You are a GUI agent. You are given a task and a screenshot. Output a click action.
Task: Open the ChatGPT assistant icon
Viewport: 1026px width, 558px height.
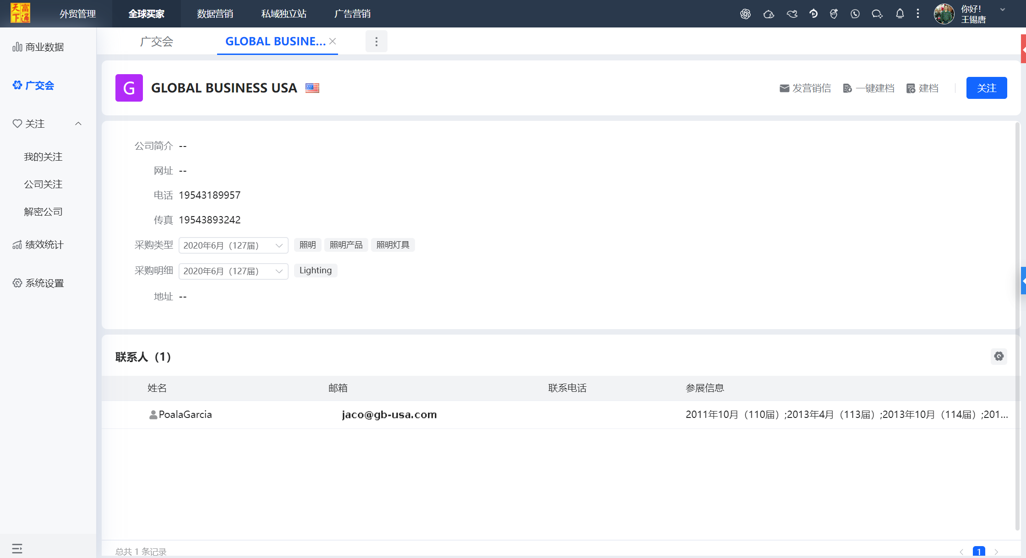pos(745,14)
